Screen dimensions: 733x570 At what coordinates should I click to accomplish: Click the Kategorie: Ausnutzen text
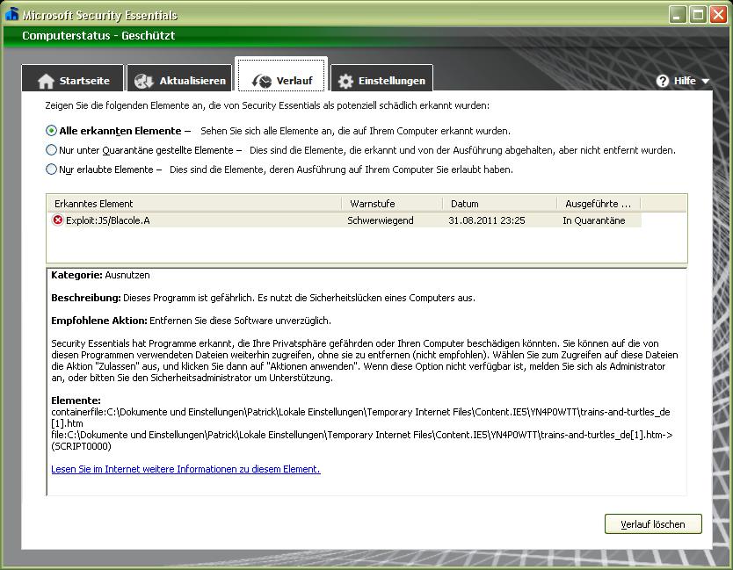(x=100, y=275)
